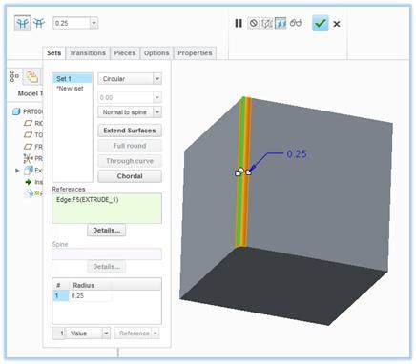Select the FRONT datum plane icon
This screenshot has height=364, width=416.
coord(28,147)
